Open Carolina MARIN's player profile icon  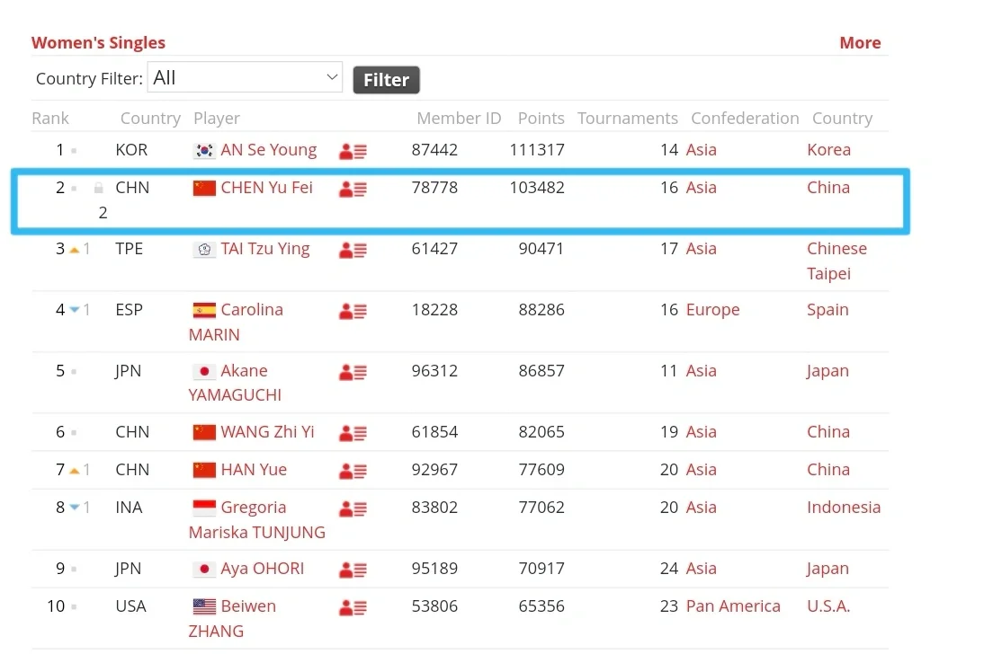click(x=353, y=312)
